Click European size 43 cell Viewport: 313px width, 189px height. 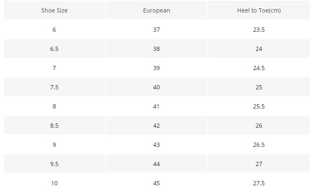[x=156, y=144]
